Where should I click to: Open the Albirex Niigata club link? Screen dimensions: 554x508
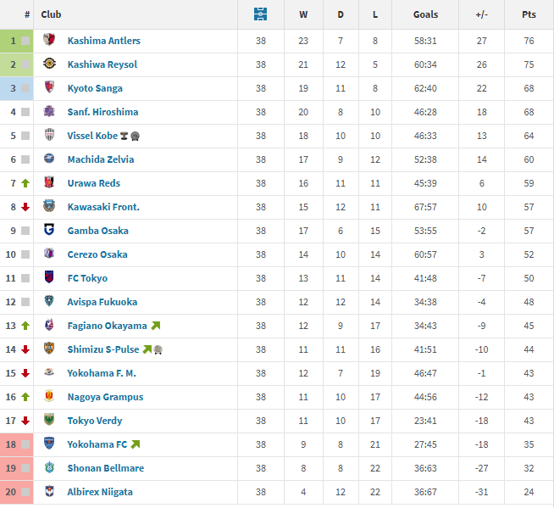[100, 492]
